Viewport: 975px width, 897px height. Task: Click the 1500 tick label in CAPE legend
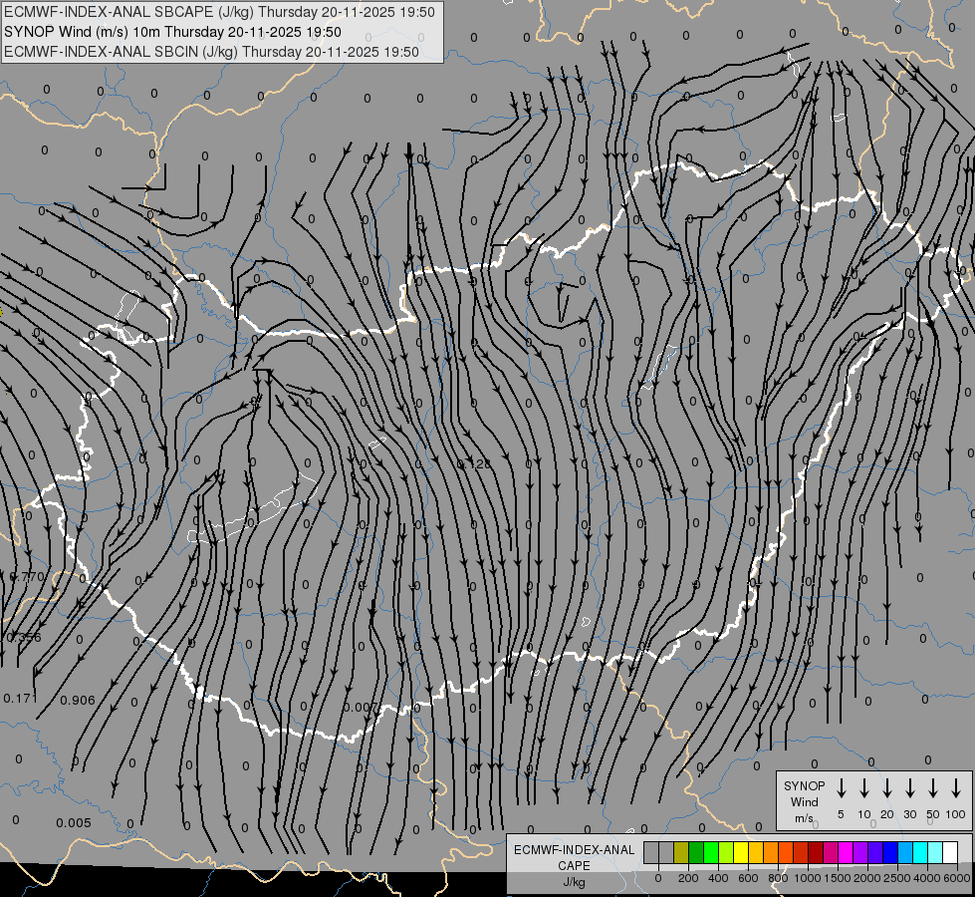(x=837, y=878)
